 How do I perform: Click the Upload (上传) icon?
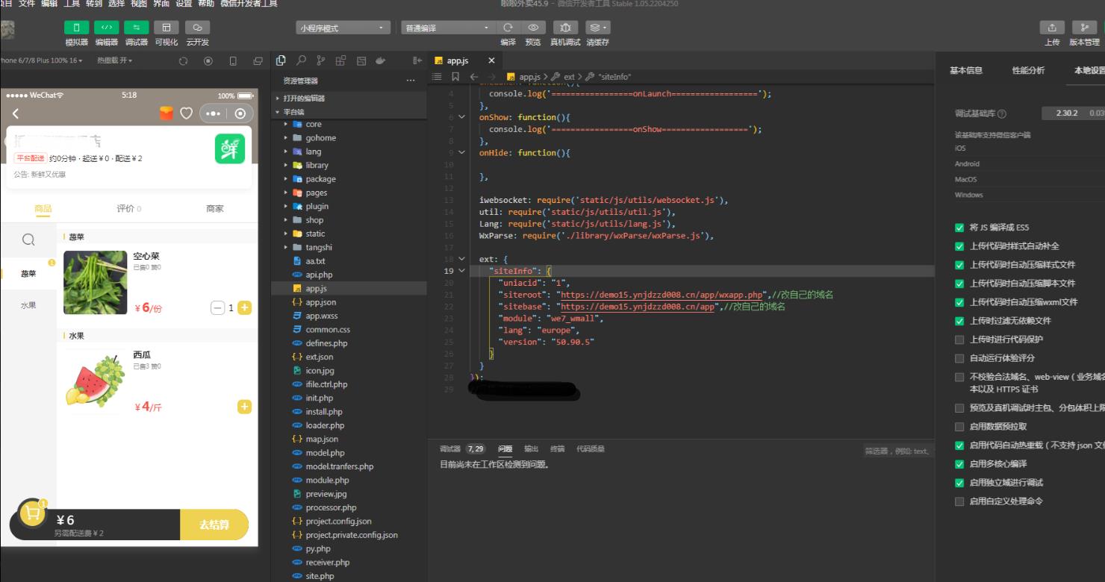pos(1052,28)
